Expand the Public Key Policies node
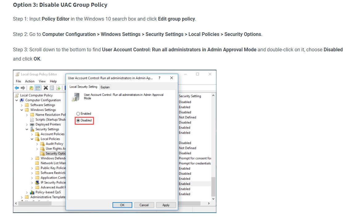Image resolution: width=357 pixels, height=220 pixels. coord(32,168)
